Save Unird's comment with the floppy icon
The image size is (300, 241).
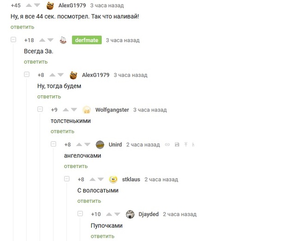[177, 145]
